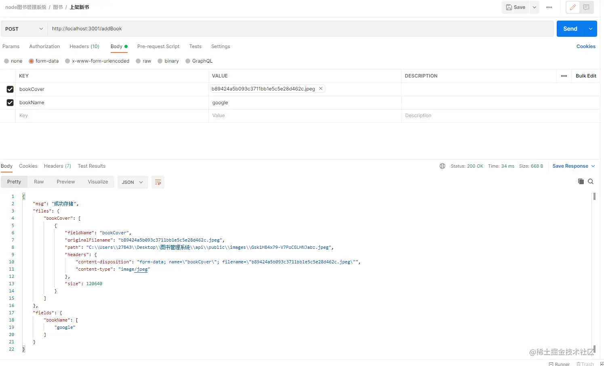Expand the Save options arrow
This screenshot has height=366, width=604.
point(534,7)
